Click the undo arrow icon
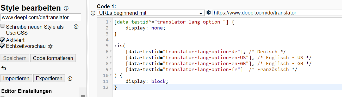Image resolution: width=342 pixels, height=97 pixels. (4, 68)
